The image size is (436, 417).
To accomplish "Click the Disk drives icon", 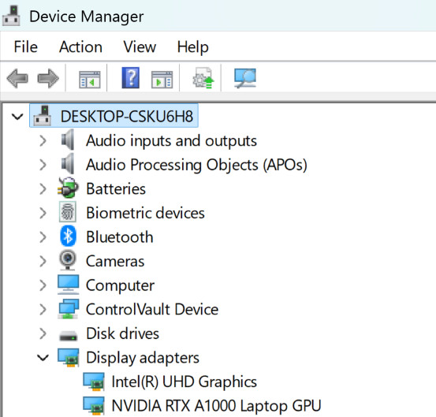I will [x=68, y=335].
